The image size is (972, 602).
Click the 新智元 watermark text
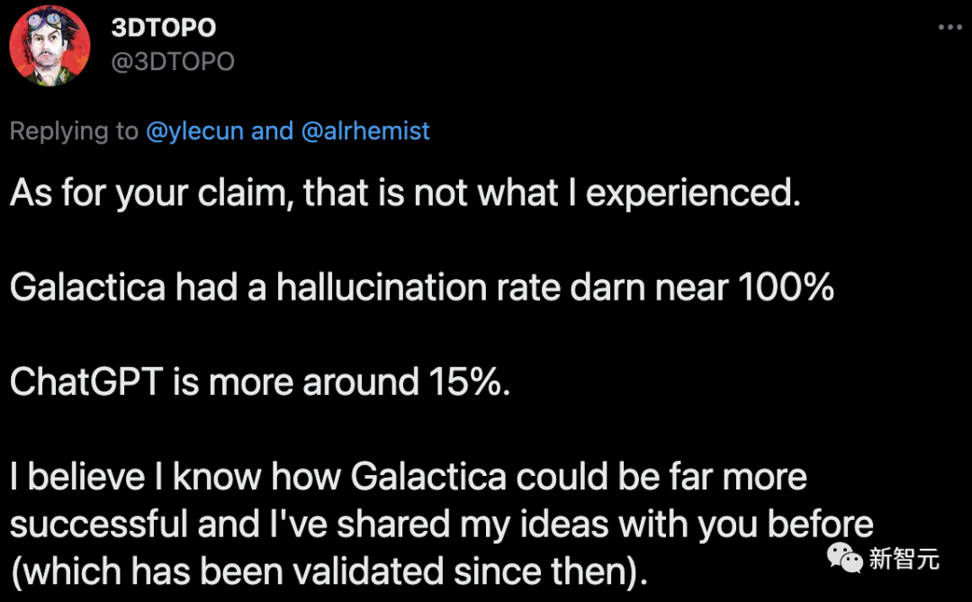(904, 559)
